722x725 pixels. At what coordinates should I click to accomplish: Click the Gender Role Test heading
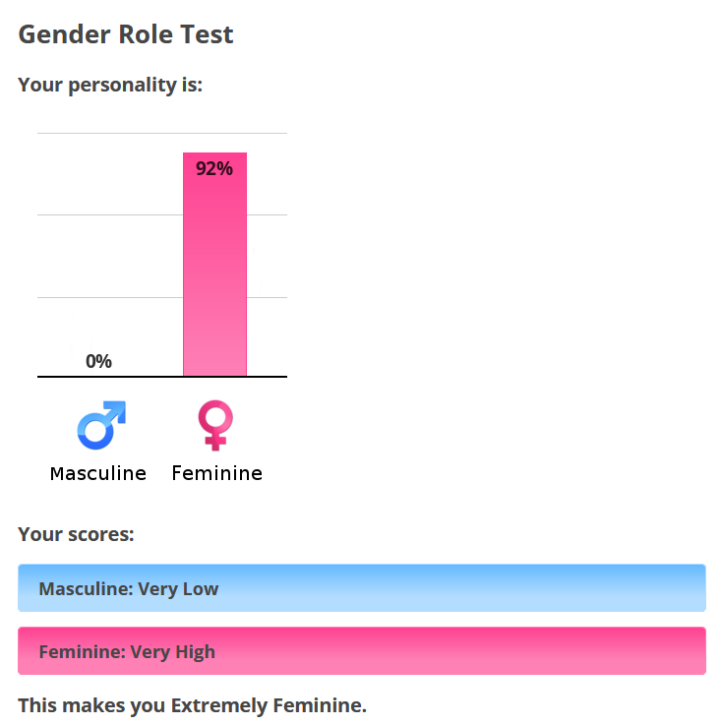tap(126, 34)
